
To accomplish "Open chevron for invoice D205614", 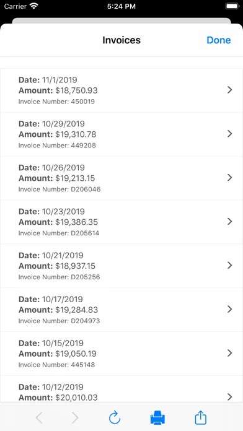I will pos(230,222).
